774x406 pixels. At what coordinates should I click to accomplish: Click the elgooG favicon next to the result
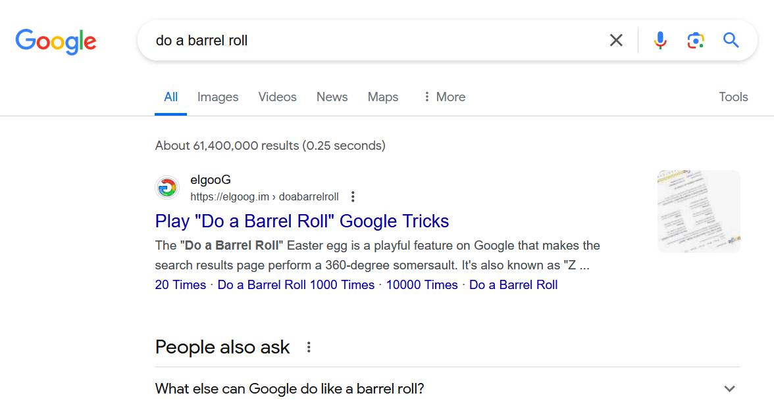[167, 187]
